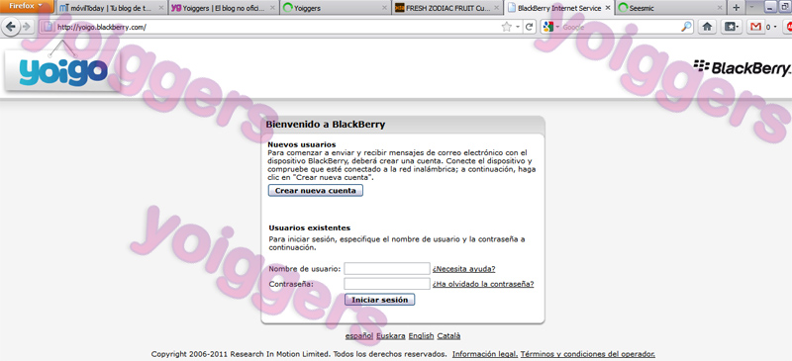The width and height of the screenshot is (792, 361).
Task: Click the Iniciar sesión button
Action: click(x=380, y=300)
